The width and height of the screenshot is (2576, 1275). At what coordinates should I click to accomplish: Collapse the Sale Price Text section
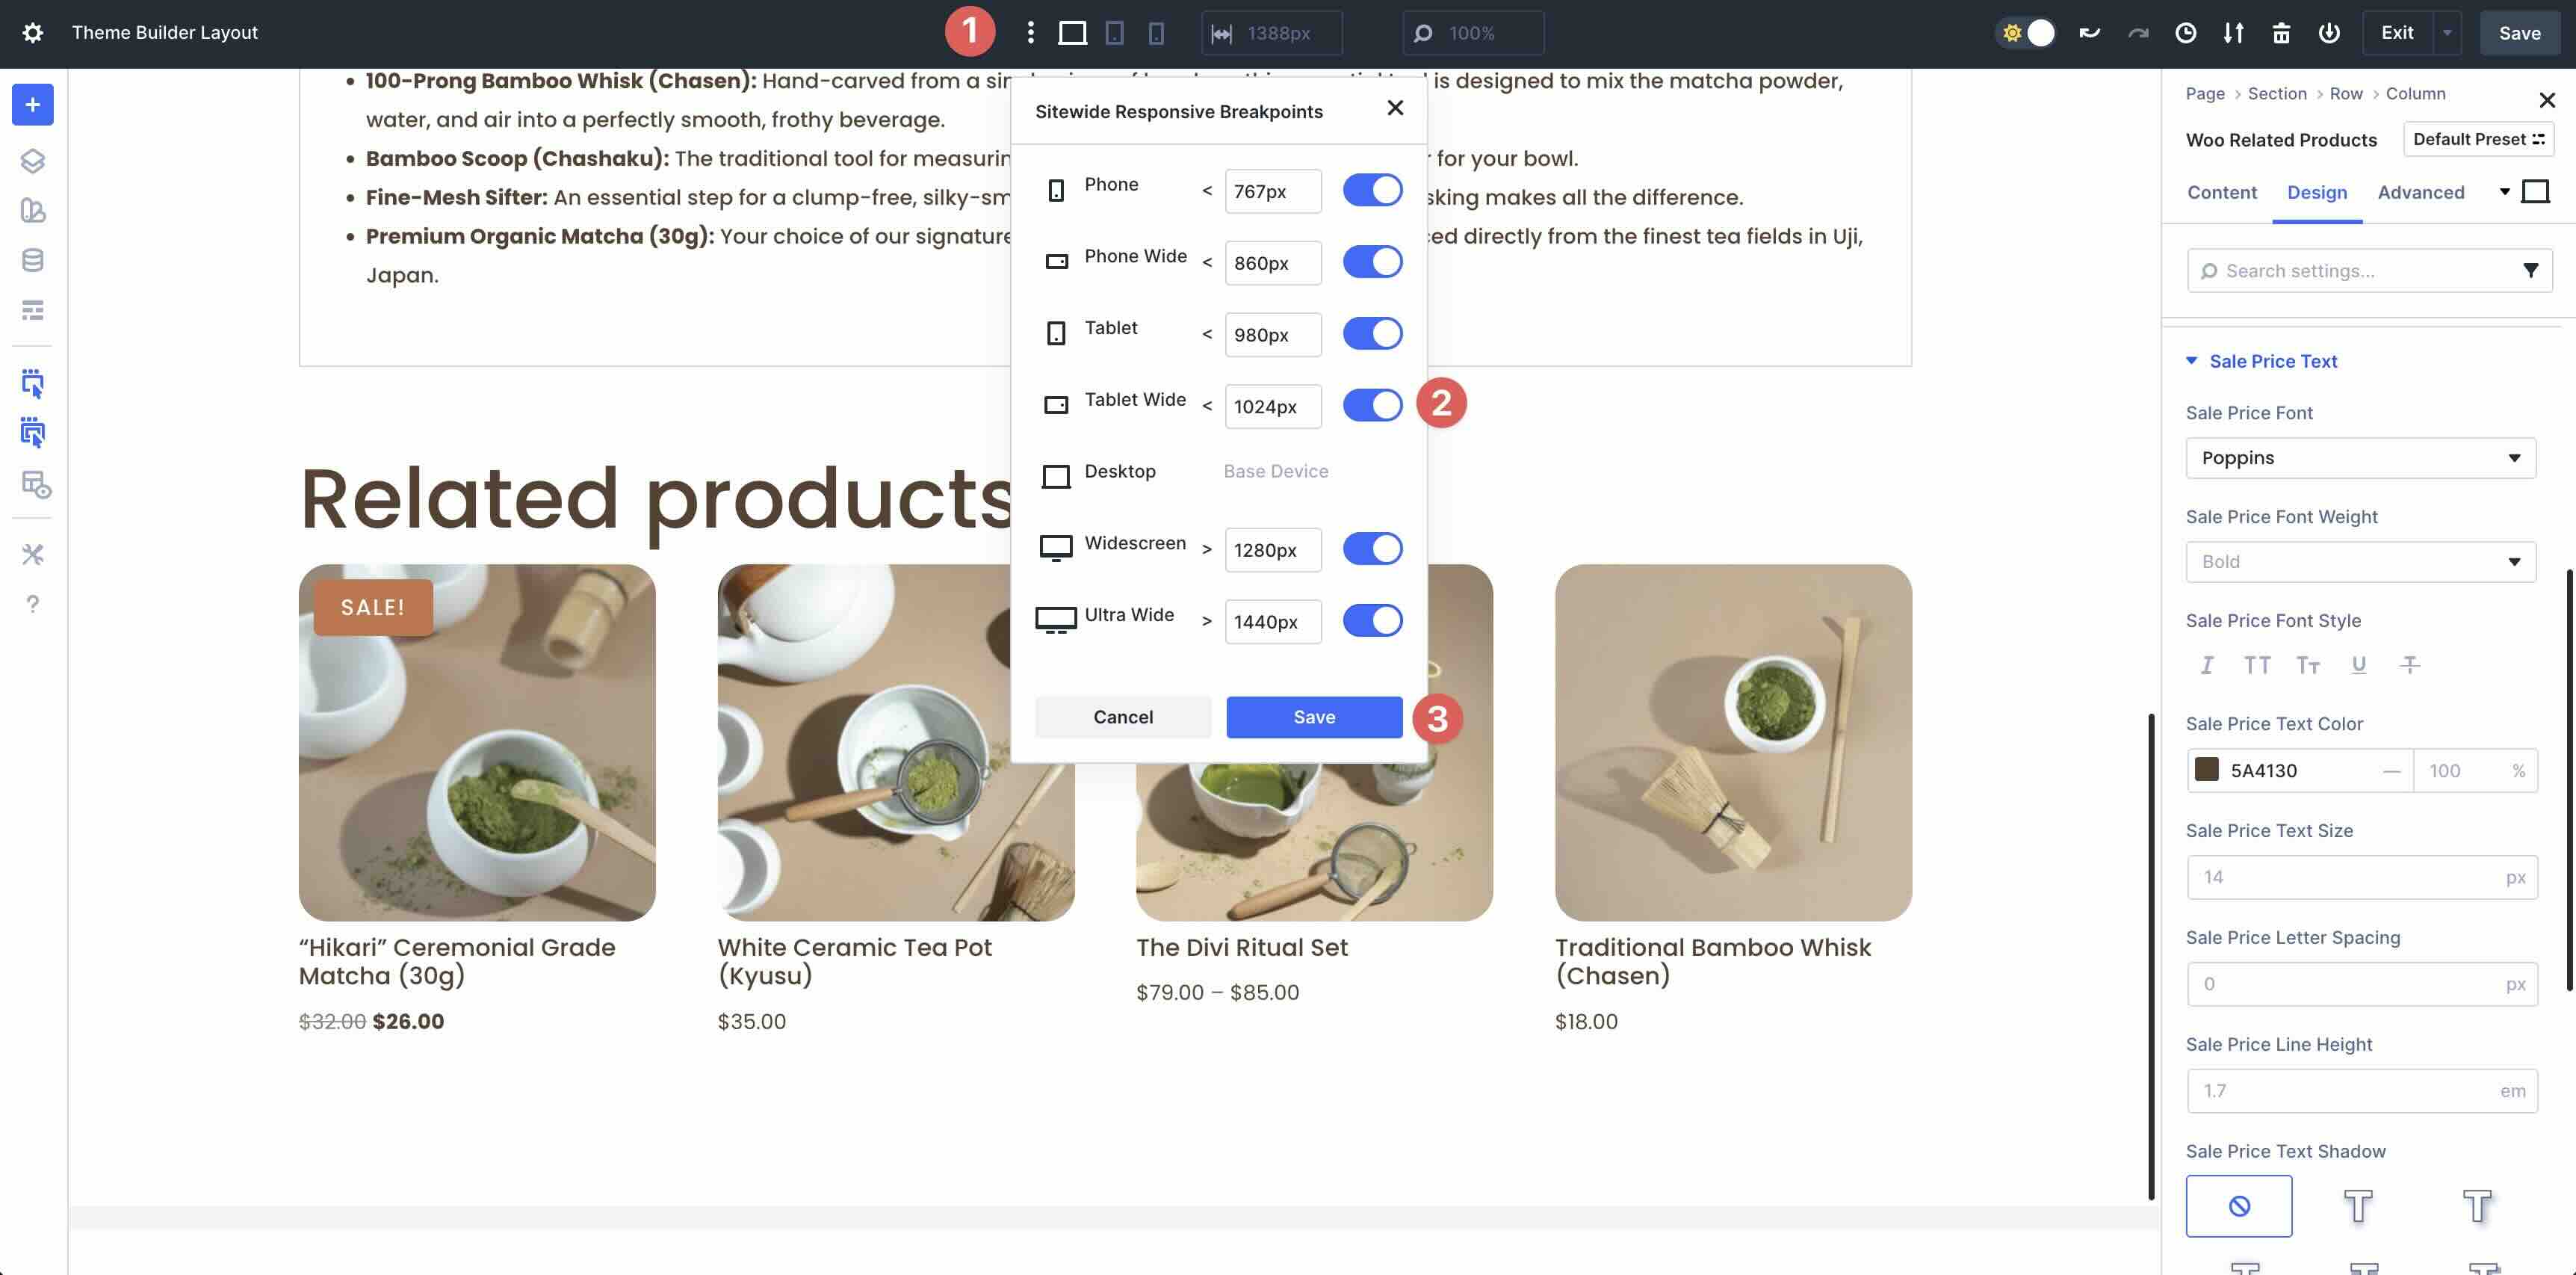tap(2192, 360)
